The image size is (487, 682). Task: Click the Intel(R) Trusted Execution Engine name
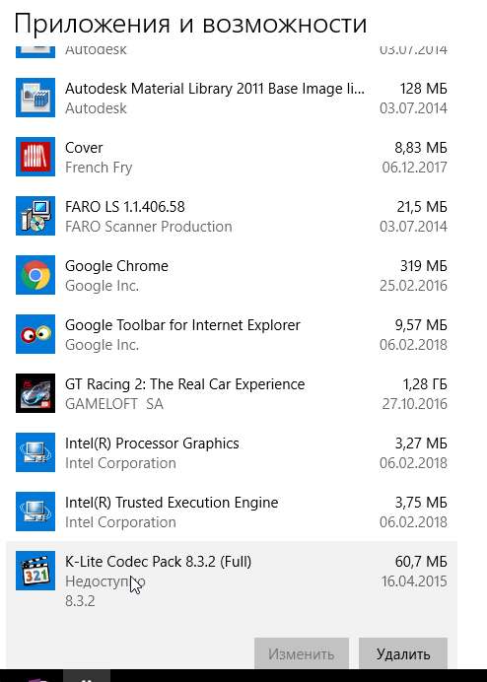coord(172,503)
